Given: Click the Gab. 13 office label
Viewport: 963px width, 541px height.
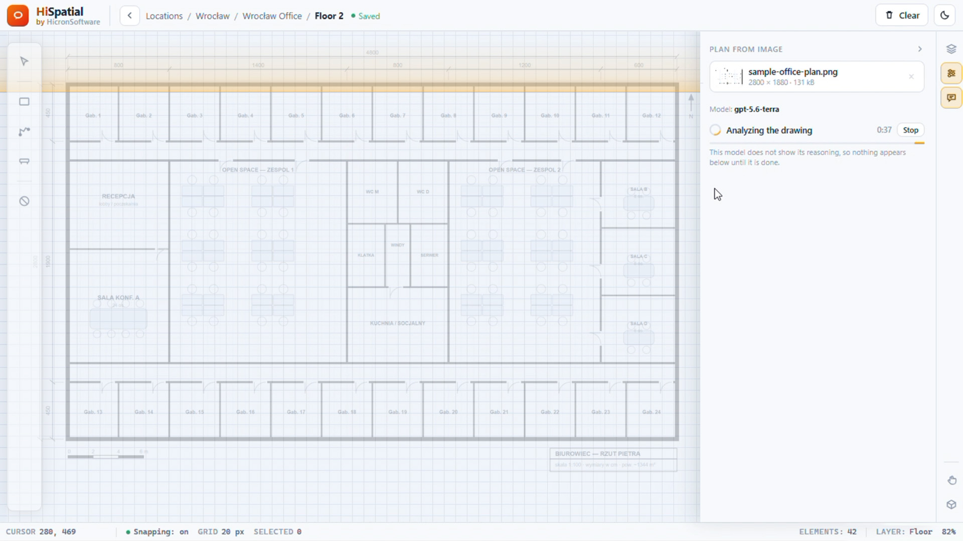Looking at the screenshot, I should pos(93,412).
